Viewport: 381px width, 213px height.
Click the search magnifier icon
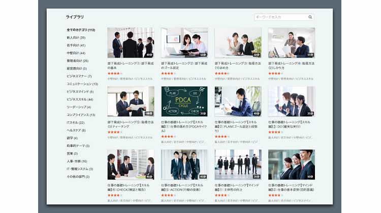tap(310, 17)
